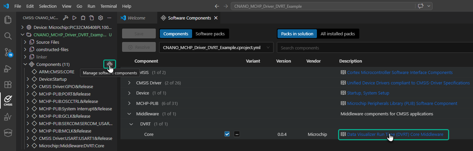This screenshot has width=473, height=151.
Task: Open the File menu
Action: click(18, 6)
